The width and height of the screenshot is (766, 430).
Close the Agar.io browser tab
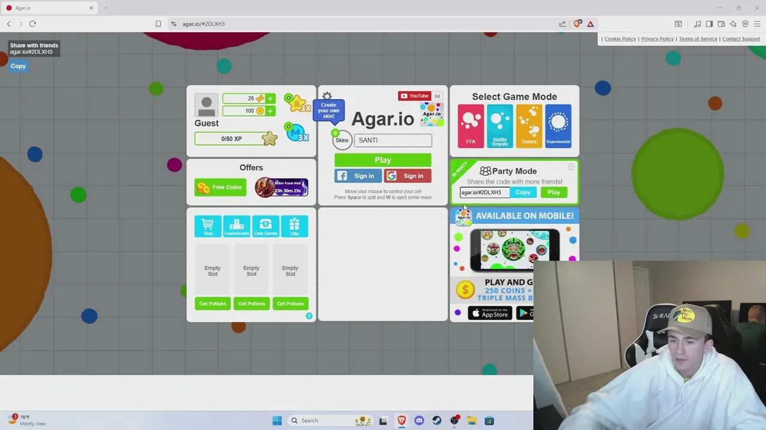pos(91,8)
